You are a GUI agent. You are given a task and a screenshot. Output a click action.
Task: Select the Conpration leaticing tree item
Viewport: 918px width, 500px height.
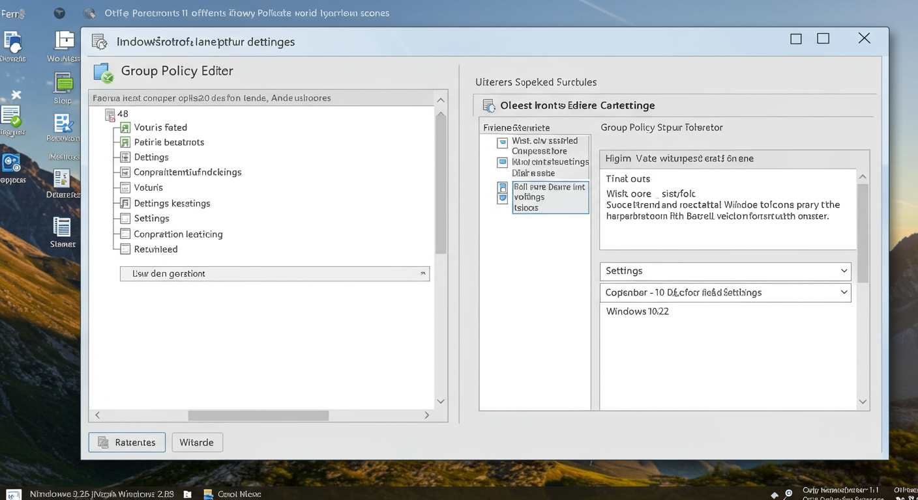click(x=178, y=234)
